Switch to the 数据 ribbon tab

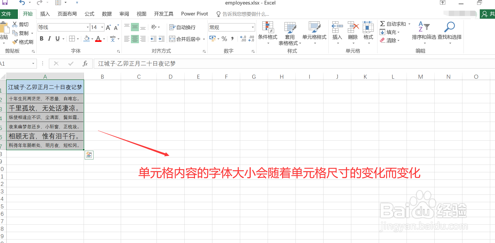tap(107, 14)
